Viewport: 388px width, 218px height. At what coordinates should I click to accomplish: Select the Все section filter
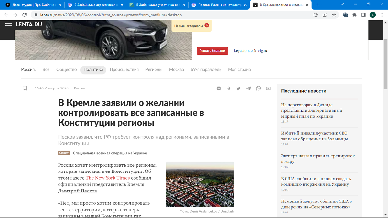(x=46, y=69)
